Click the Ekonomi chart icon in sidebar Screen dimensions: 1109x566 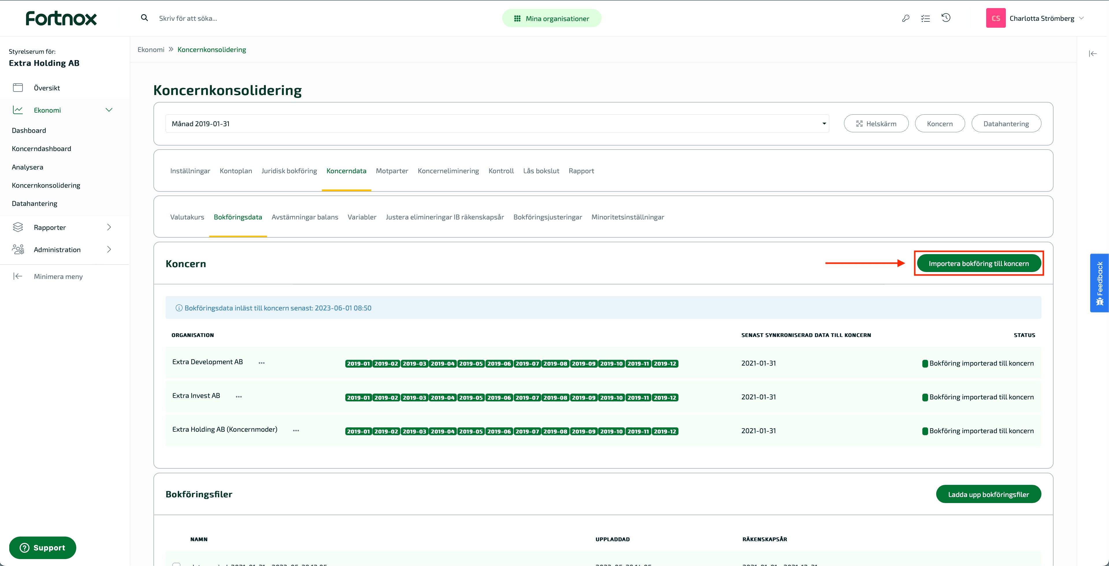[x=18, y=110]
